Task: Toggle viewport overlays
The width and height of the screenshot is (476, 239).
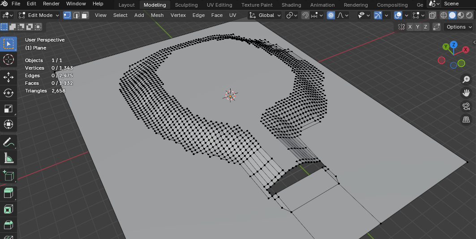Action: tap(398, 15)
